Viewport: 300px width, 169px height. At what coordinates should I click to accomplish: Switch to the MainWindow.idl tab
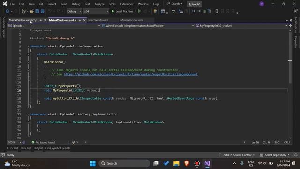pyautogui.click(x=98, y=20)
